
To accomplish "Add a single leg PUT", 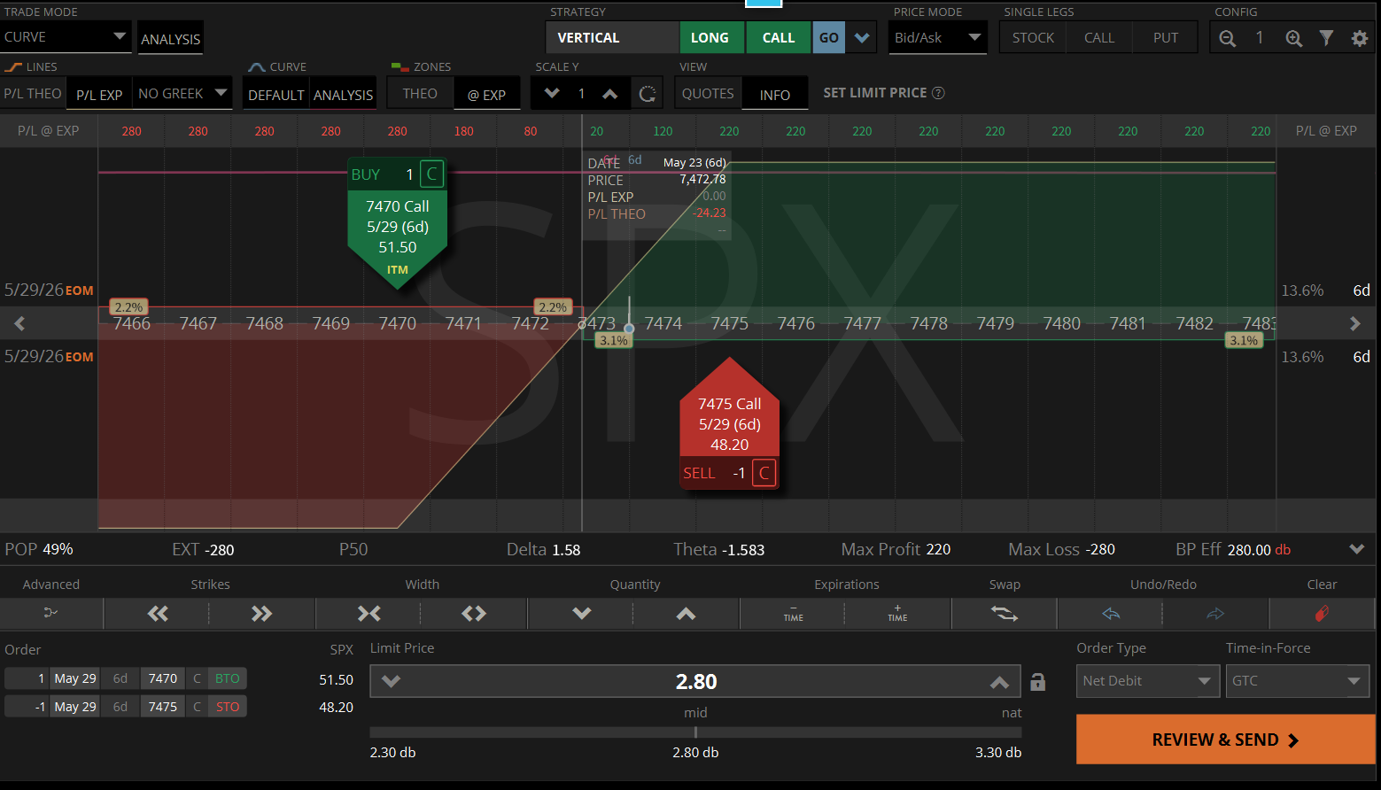I will point(1166,38).
